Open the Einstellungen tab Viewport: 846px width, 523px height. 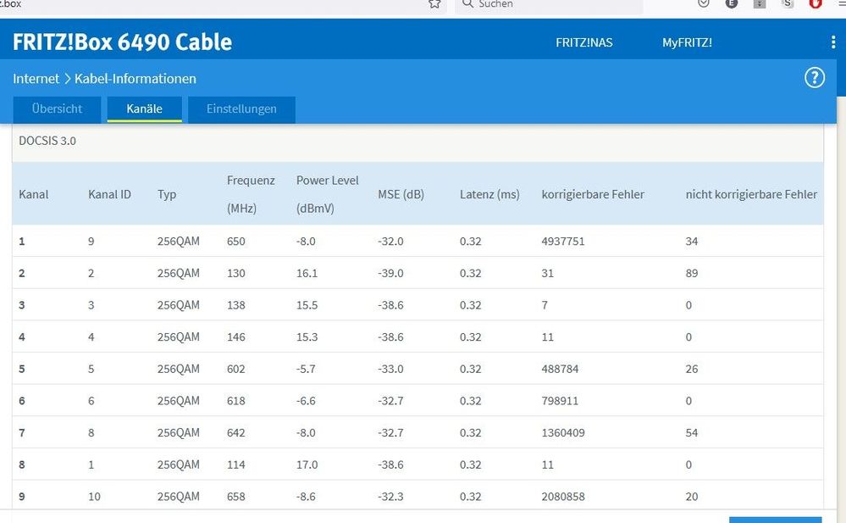[x=241, y=109]
